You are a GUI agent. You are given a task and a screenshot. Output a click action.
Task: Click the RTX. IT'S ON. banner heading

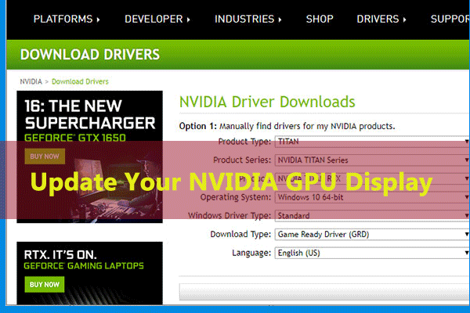click(60, 255)
